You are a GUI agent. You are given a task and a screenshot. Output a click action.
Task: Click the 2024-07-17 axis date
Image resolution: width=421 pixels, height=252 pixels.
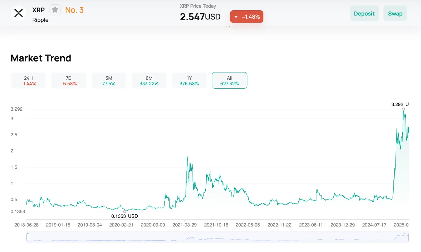(374, 225)
